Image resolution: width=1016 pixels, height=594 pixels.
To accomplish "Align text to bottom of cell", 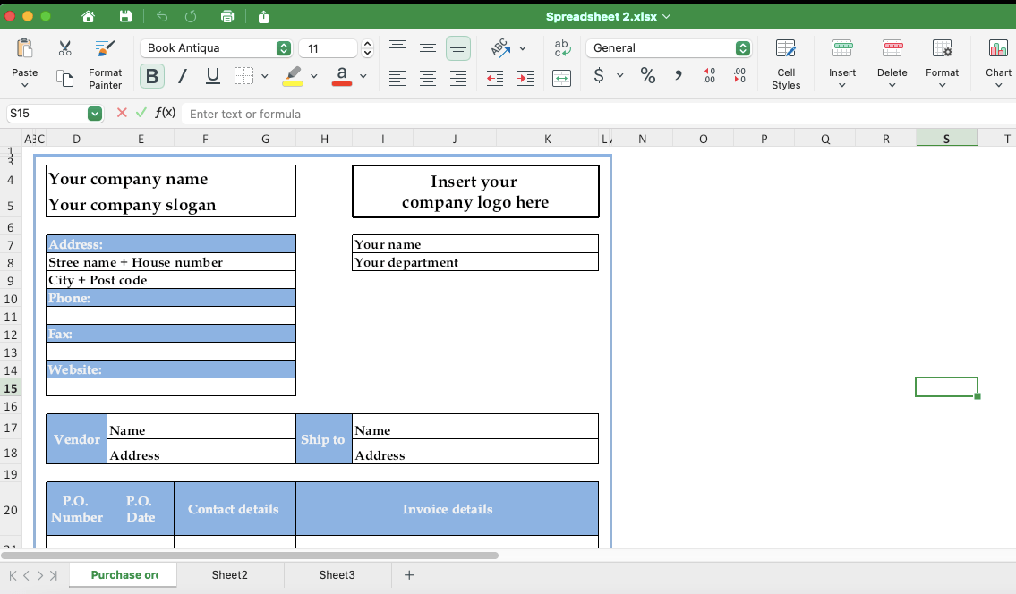I will [458, 49].
